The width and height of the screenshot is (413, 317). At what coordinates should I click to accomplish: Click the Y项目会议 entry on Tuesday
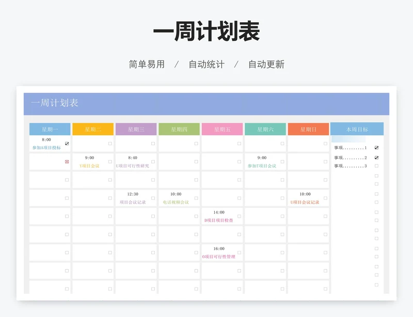[x=89, y=166]
